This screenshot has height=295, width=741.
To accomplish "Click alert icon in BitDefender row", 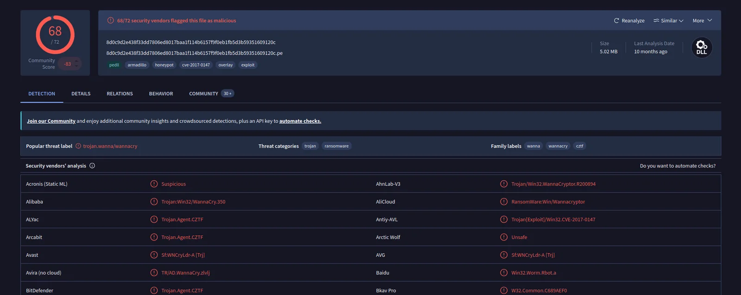I will 154,290.
